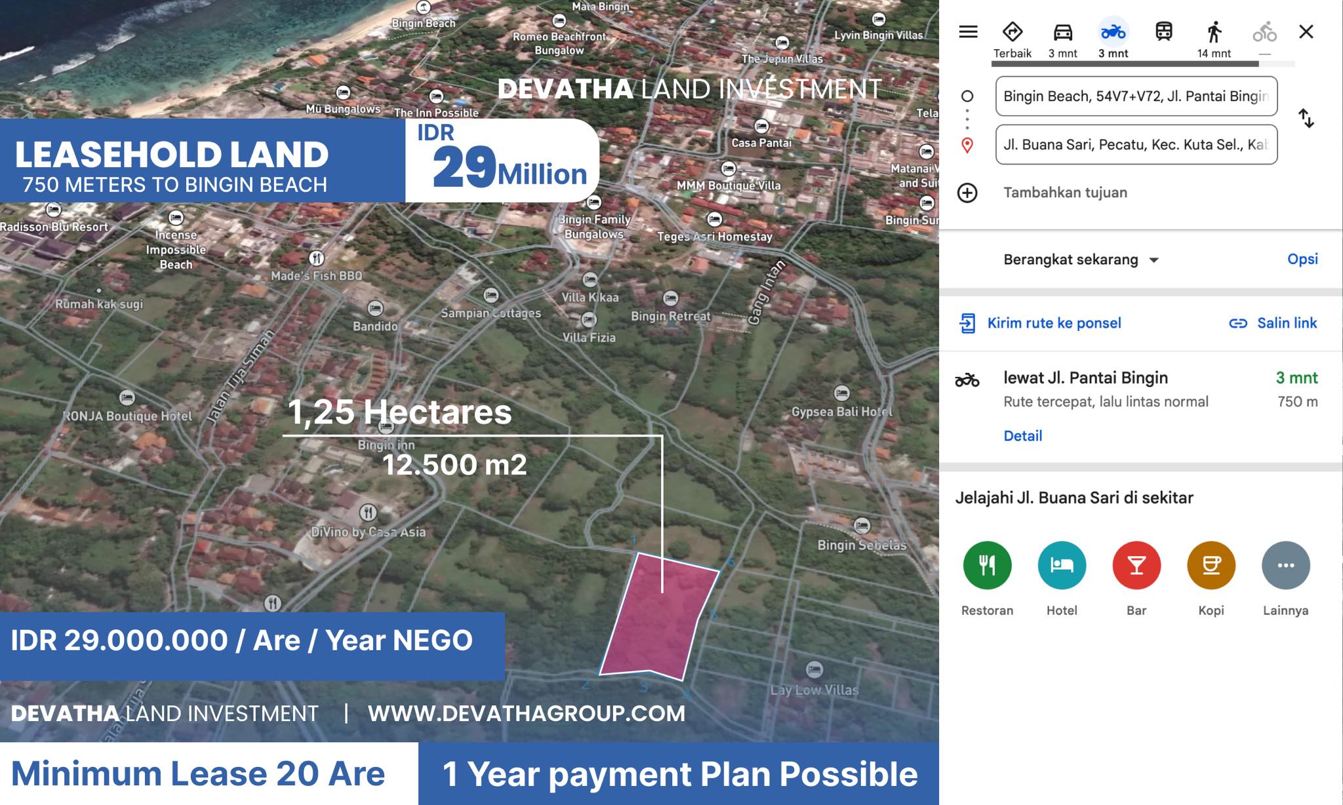Screen dimensions: 1343x805
Task: Explore nearby Restoran category
Action: point(987,565)
